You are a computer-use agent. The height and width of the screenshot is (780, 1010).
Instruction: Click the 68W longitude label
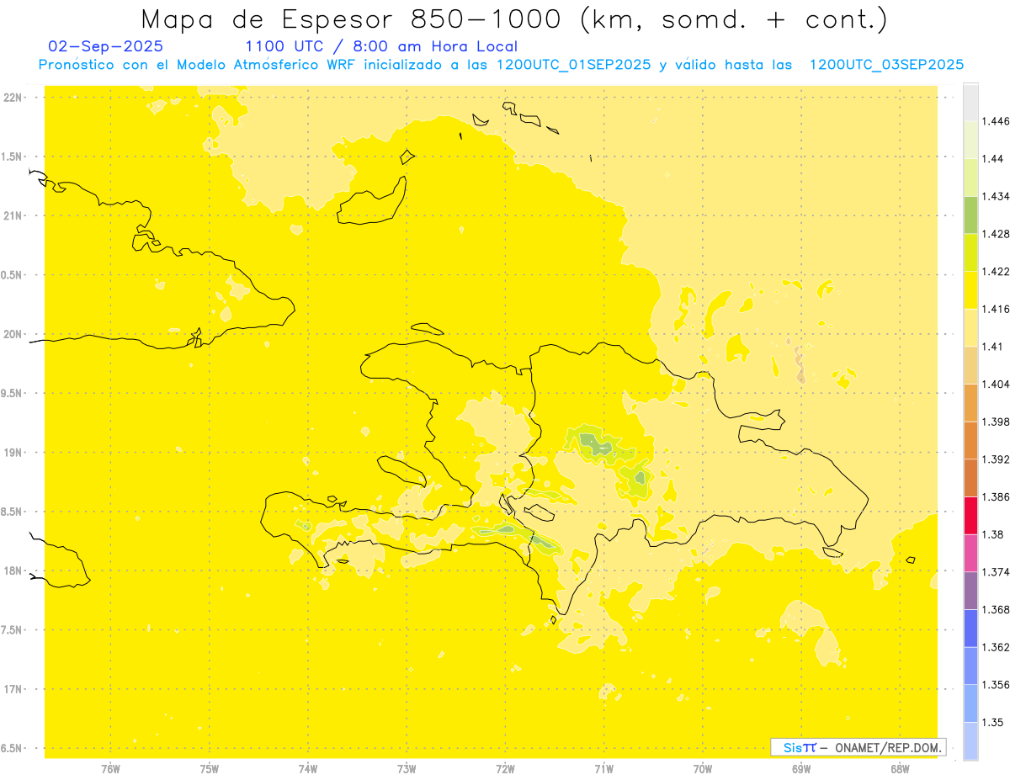click(900, 768)
